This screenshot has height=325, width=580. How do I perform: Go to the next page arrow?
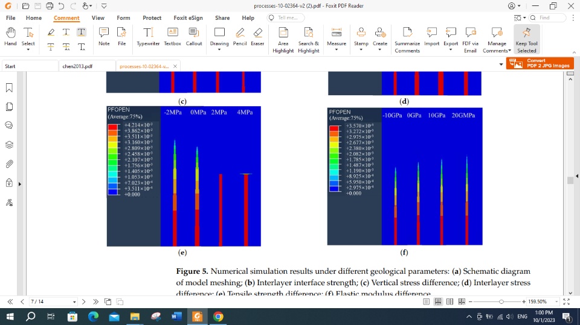coord(84,301)
